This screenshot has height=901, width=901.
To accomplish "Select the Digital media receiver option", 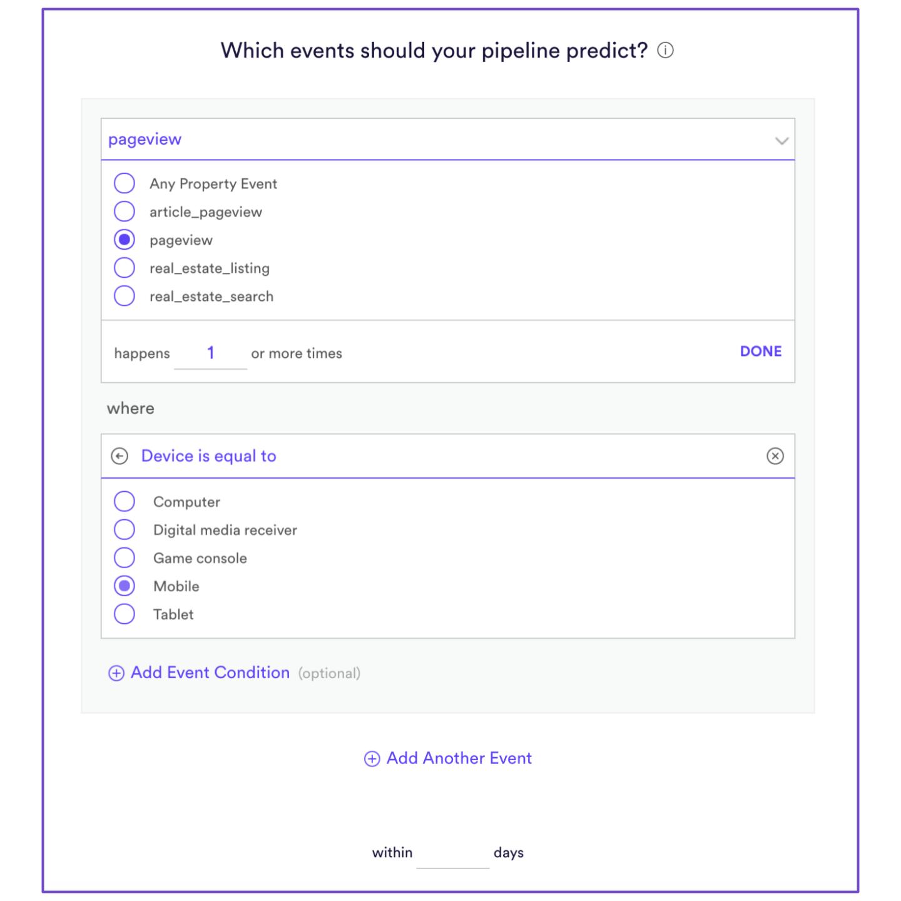I will (125, 529).
